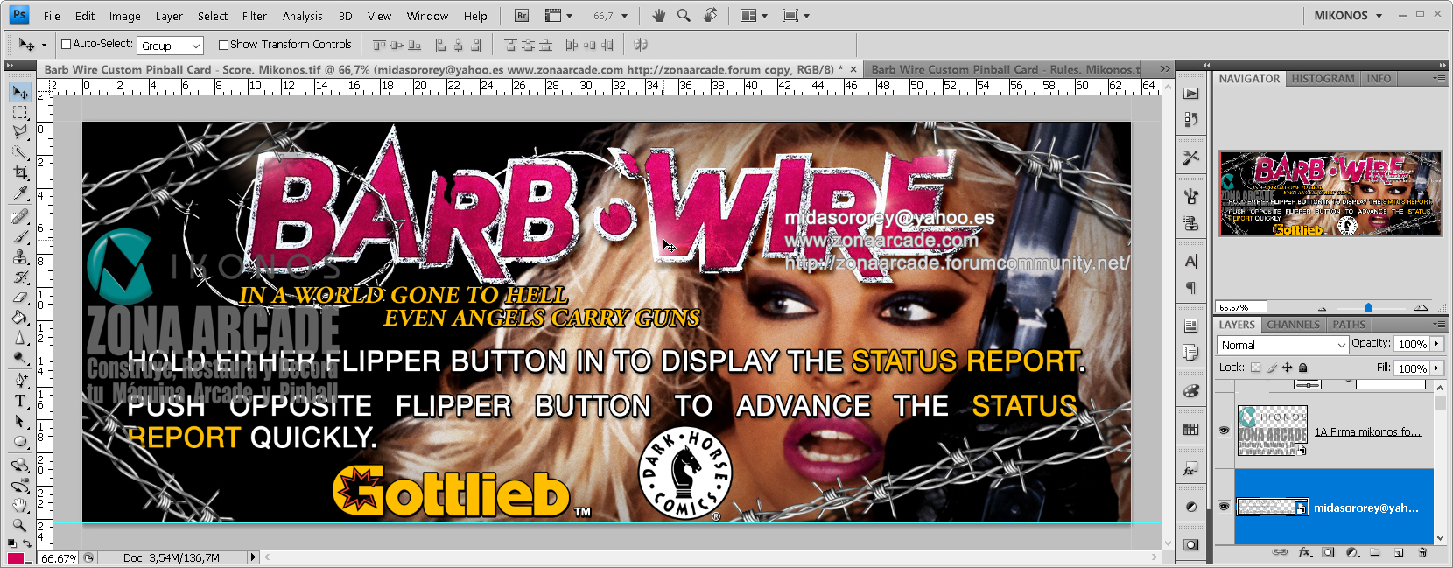Open the Auto-Select Group dropdown
The width and height of the screenshot is (1453, 568).
point(170,46)
